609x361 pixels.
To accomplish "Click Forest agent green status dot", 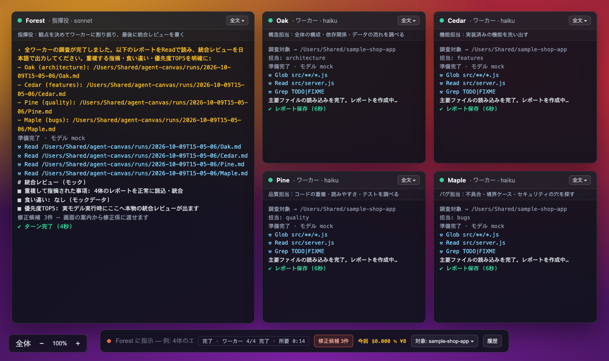I will (x=20, y=20).
